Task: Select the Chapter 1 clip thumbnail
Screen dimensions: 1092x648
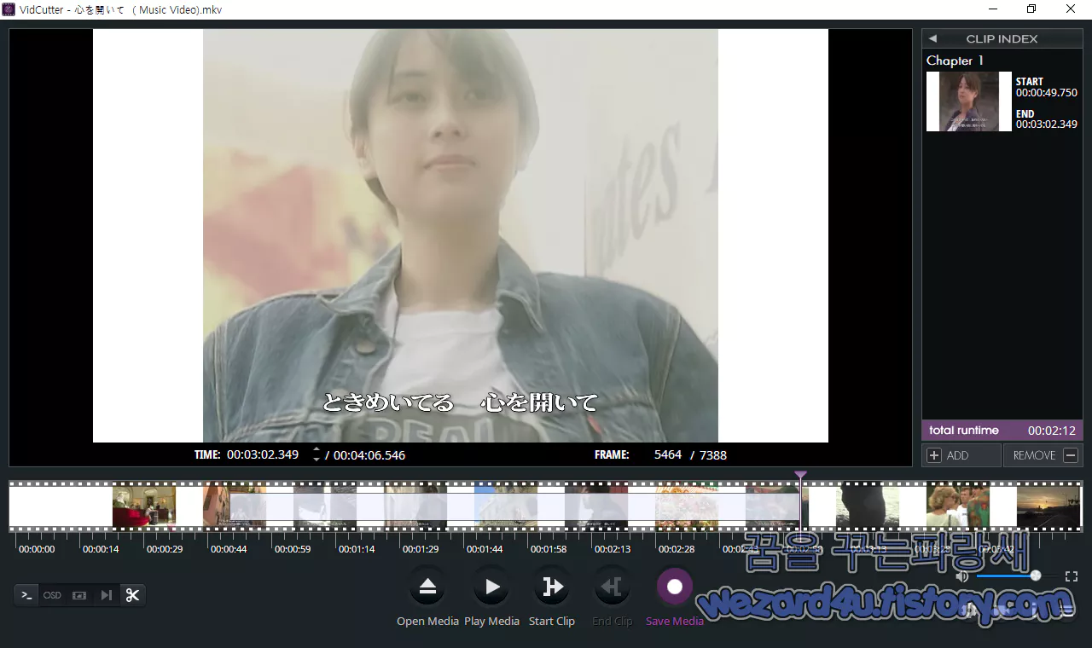Action: [x=969, y=101]
